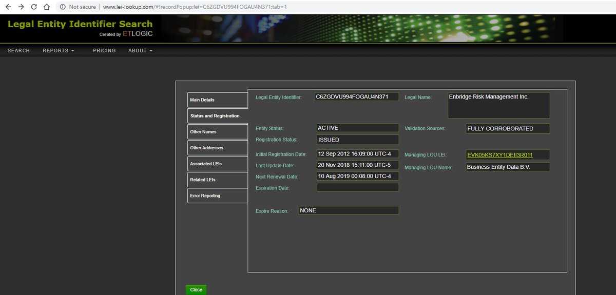Click the empty Expiration Date field
The width and height of the screenshot is (616, 295).
[358, 187]
